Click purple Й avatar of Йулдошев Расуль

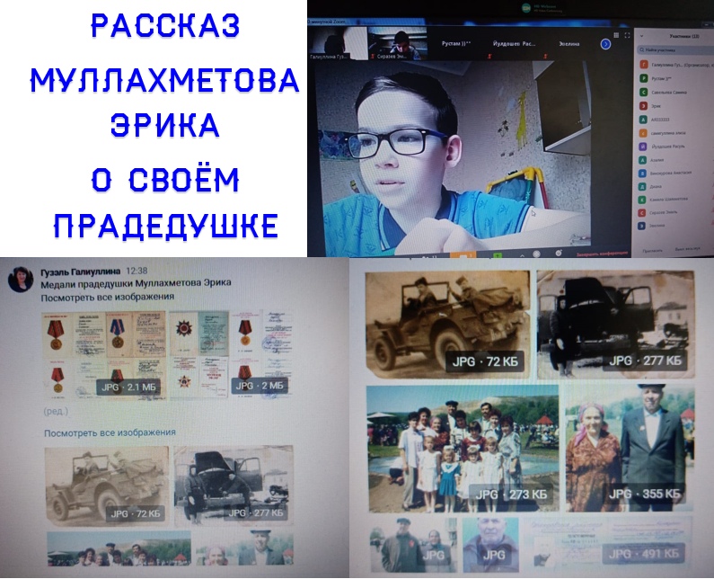pyautogui.click(x=642, y=147)
